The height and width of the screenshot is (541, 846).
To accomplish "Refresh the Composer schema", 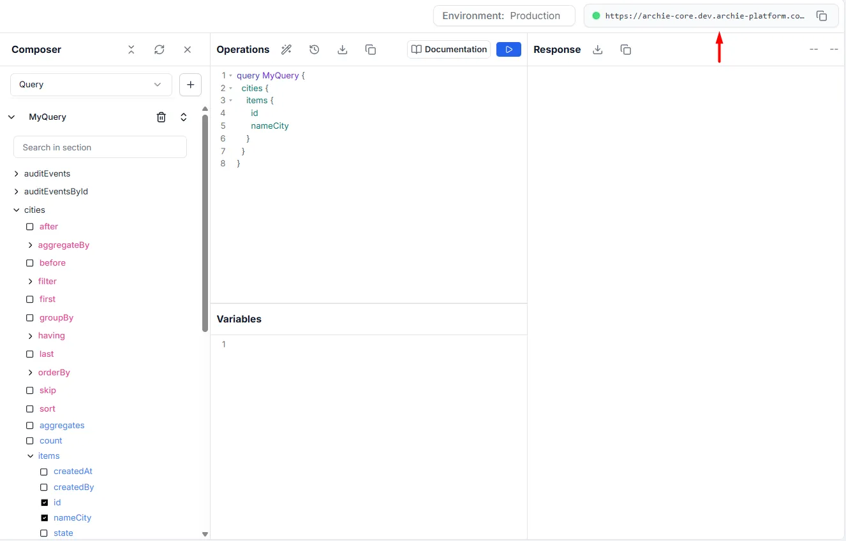I will coord(160,50).
